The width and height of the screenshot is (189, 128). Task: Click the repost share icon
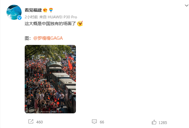[31, 121]
